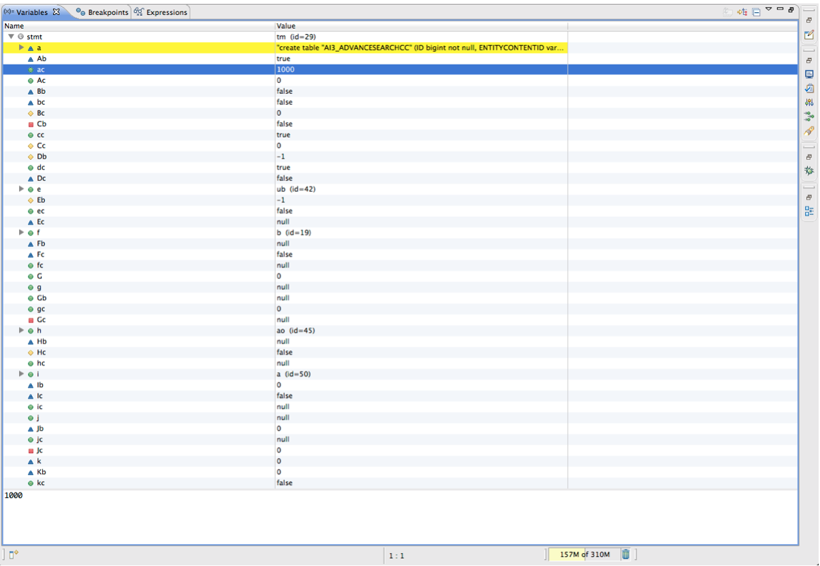Expand the variable e node
The width and height of the screenshot is (820, 566).
click(21, 189)
